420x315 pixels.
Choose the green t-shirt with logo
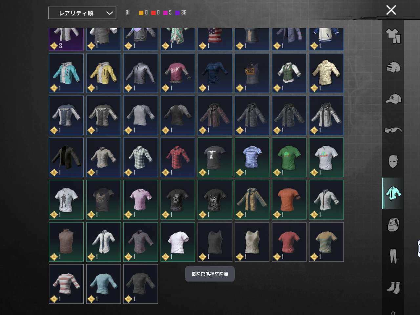point(289,157)
